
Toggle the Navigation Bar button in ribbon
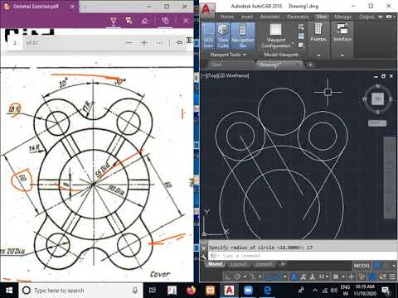tap(242, 36)
